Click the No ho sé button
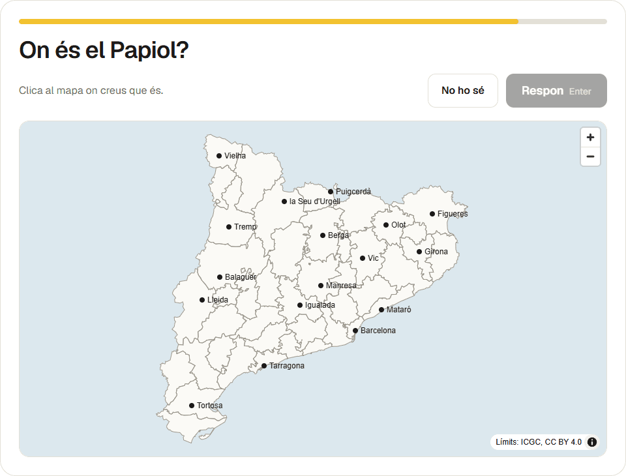This screenshot has width=626, height=476. pyautogui.click(x=463, y=91)
